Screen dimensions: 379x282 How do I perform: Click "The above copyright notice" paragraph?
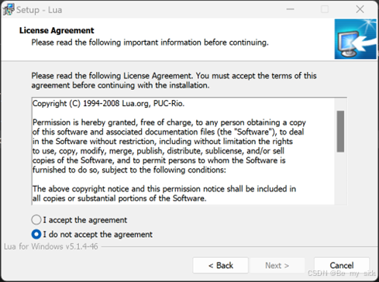click(x=164, y=194)
